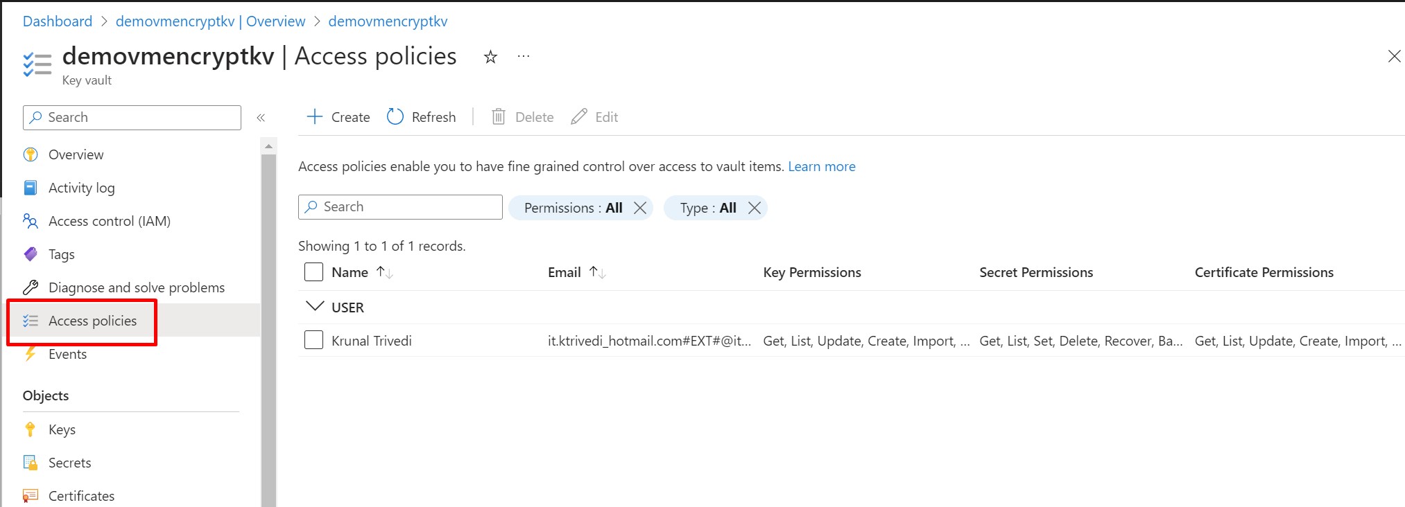Sort by the Name column

click(x=384, y=272)
